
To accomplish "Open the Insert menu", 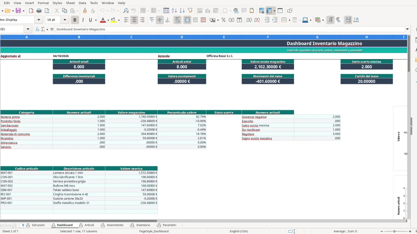I will pos(30,3).
